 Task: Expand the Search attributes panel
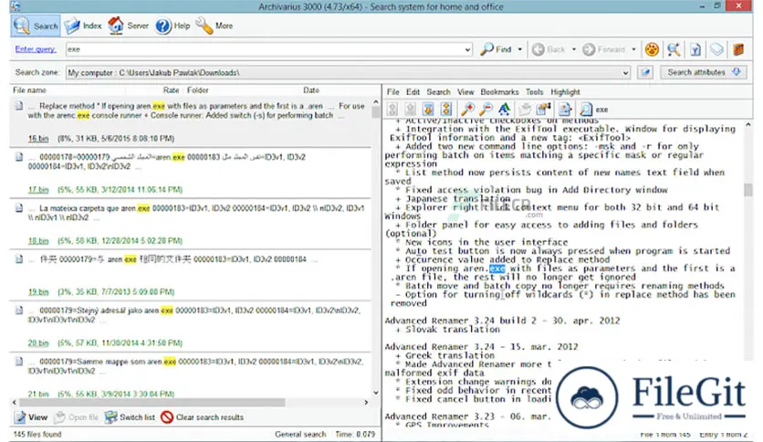coord(704,72)
